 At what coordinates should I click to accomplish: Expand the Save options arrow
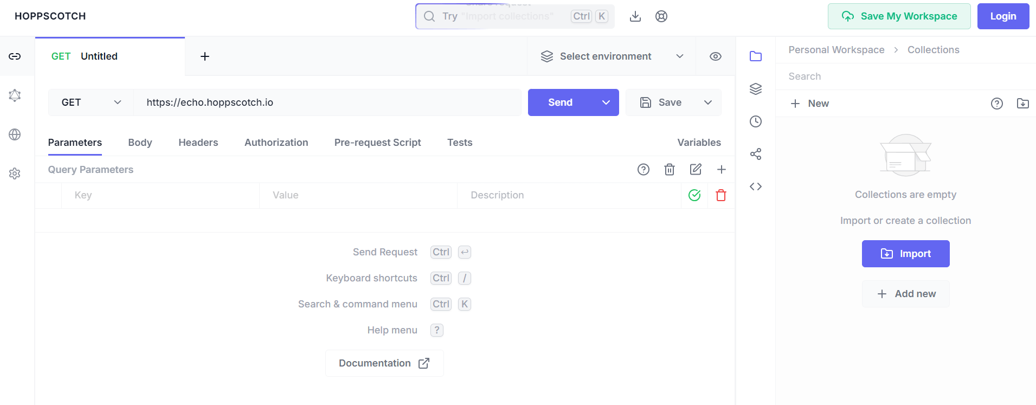tap(708, 102)
